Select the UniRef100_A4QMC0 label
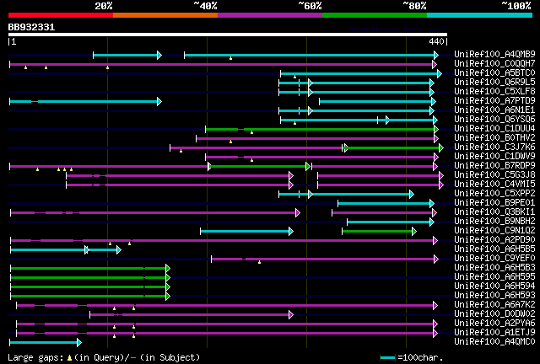The width and height of the screenshot is (540, 364). click(494, 342)
